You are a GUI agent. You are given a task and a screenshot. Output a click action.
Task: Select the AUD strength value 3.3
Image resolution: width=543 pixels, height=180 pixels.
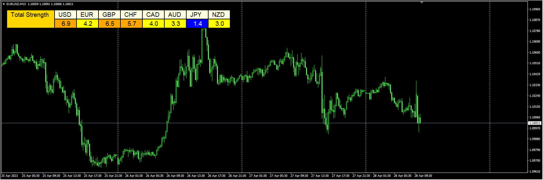point(175,24)
